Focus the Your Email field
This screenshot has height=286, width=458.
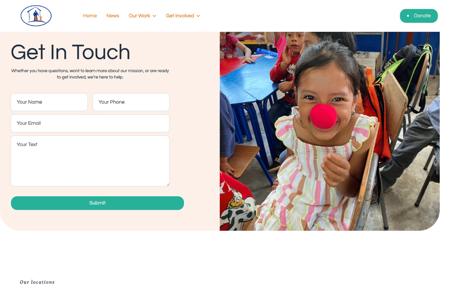[90, 123]
